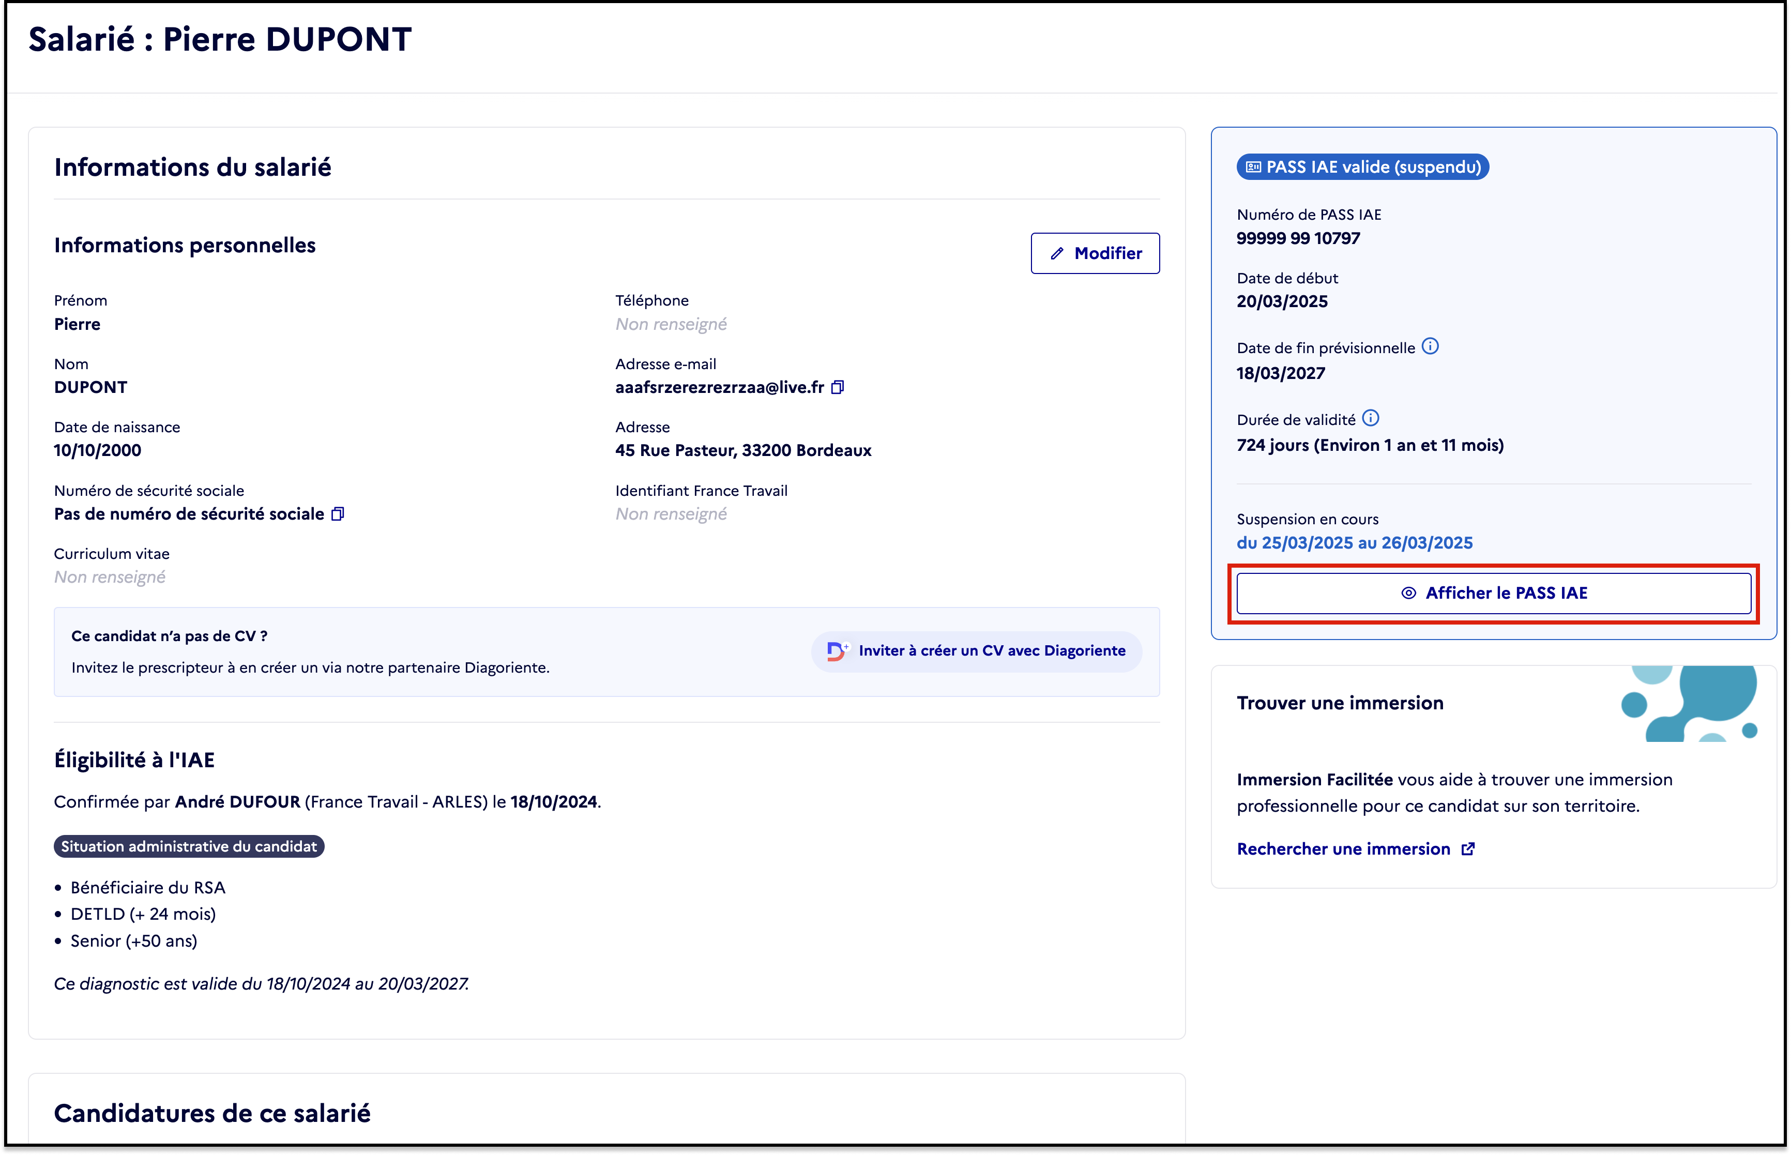
Task: Click the diagnostic validity sentence in italics
Action: click(x=262, y=984)
